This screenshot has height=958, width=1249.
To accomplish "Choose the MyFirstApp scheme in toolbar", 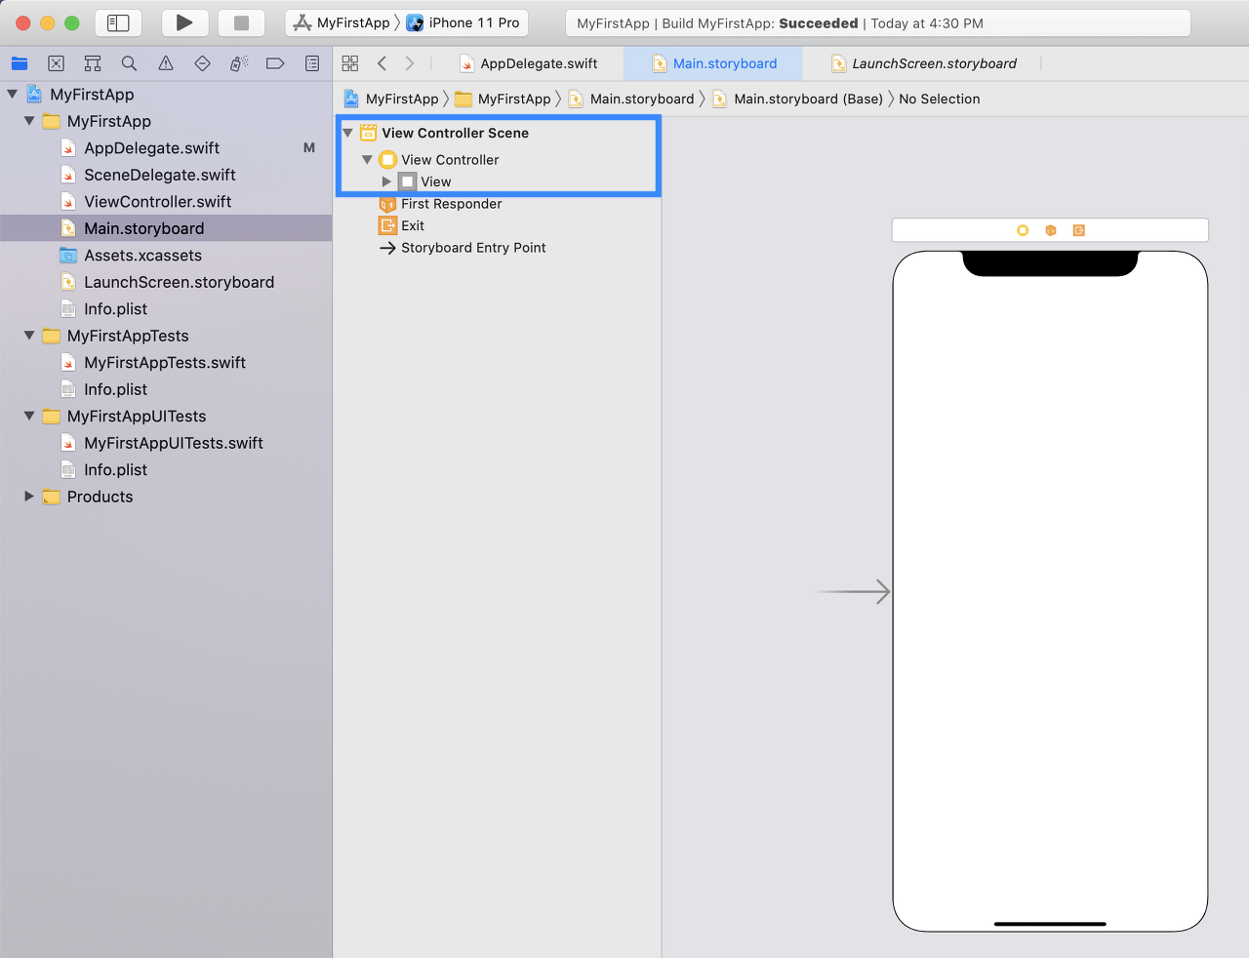I will [342, 22].
